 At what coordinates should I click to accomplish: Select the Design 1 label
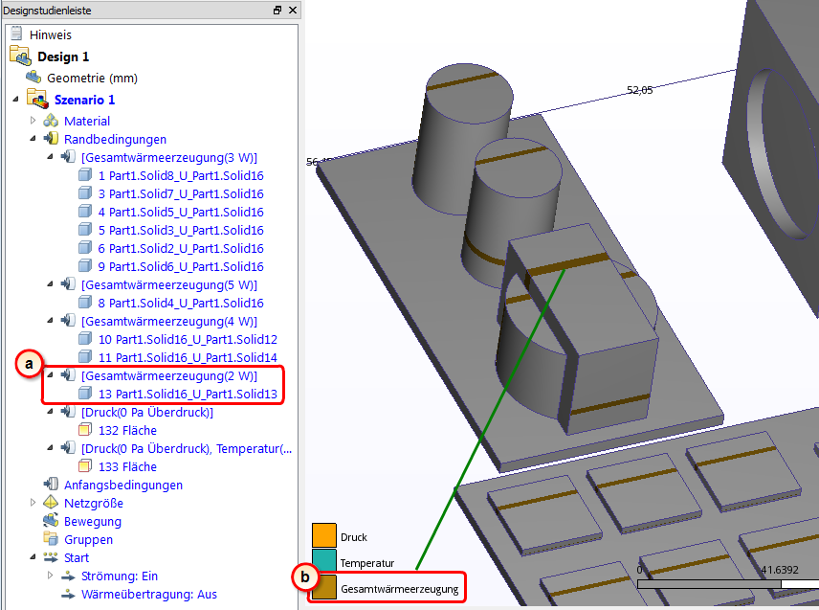(63, 56)
